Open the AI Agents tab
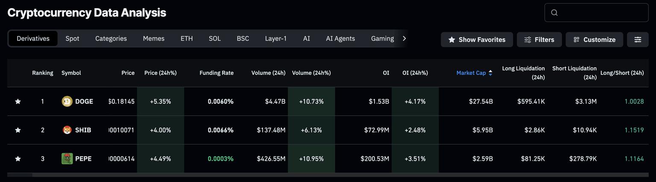The width and height of the screenshot is (656, 182). [340, 39]
